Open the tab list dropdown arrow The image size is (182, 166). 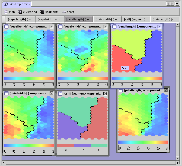(177, 4)
